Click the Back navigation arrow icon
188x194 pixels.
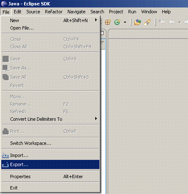[x=172, y=22]
